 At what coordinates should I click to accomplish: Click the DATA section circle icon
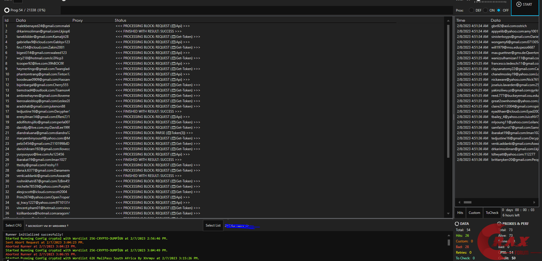[x=457, y=224]
